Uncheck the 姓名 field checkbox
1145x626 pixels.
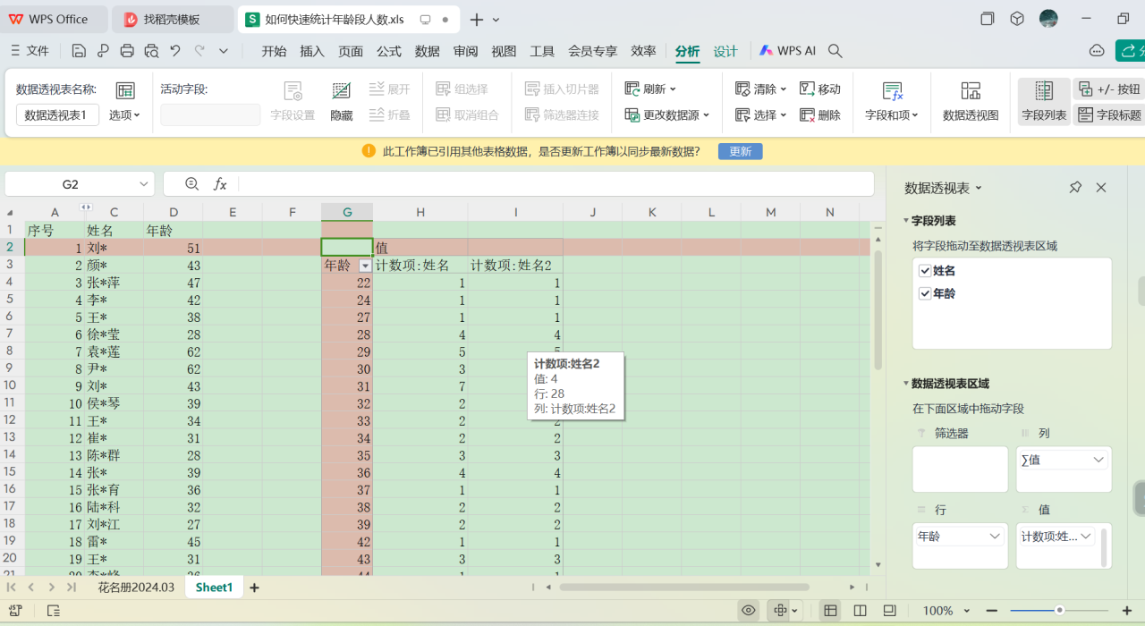925,270
